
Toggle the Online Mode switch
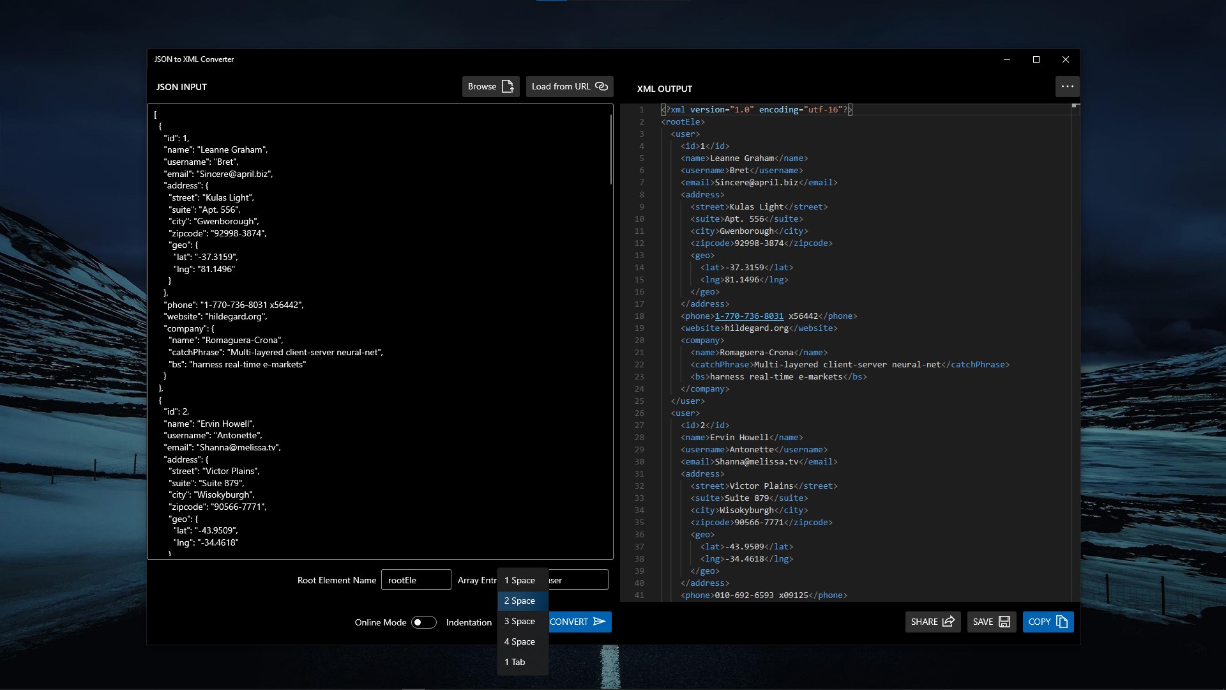coord(423,622)
